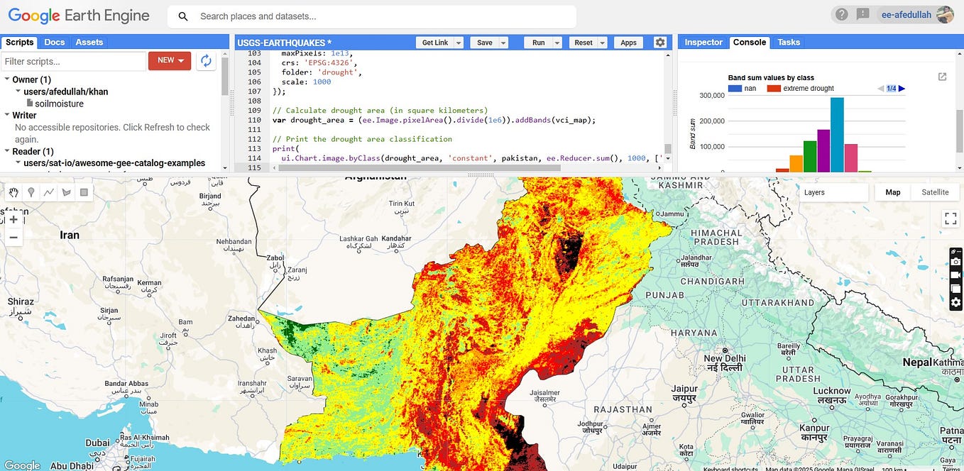This screenshot has width=964, height=471.
Task: Zoom in using the map plus control
Action: click(x=13, y=219)
